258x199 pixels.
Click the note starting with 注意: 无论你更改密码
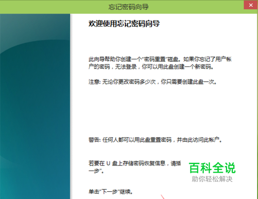click(x=152, y=82)
